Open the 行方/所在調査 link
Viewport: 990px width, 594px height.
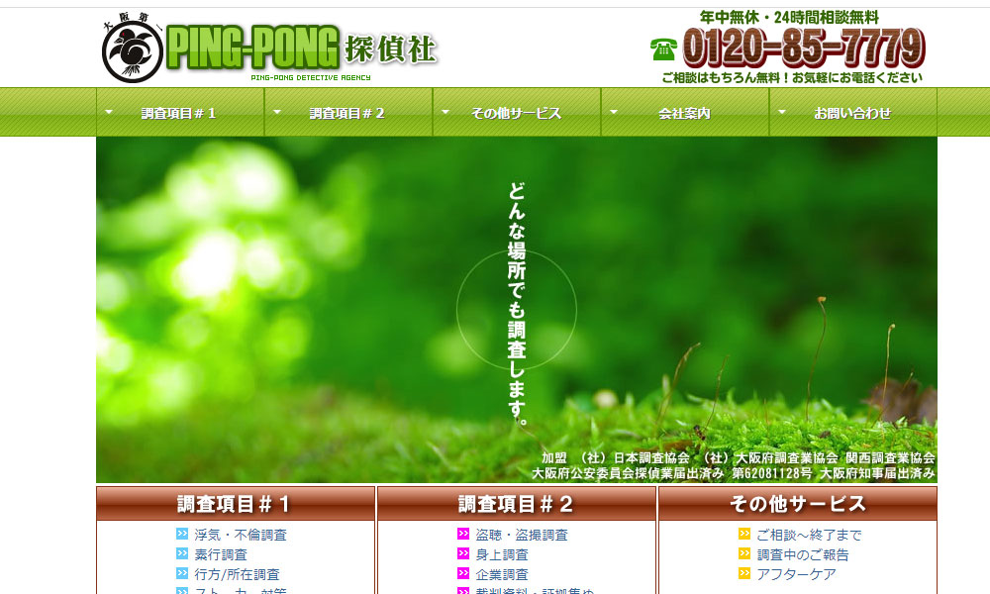[x=237, y=574]
